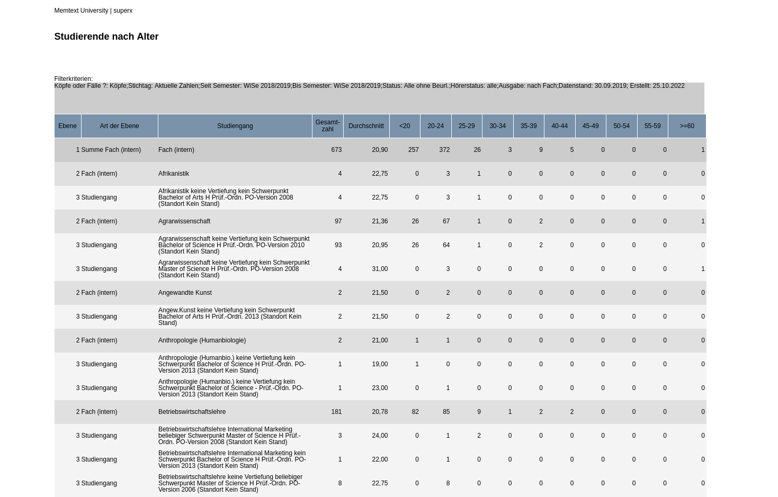This screenshot has height=497, width=778.
Task: Click the Betriebswirtschaftslehre Master PO-Version 2006 entry
Action: (x=230, y=483)
